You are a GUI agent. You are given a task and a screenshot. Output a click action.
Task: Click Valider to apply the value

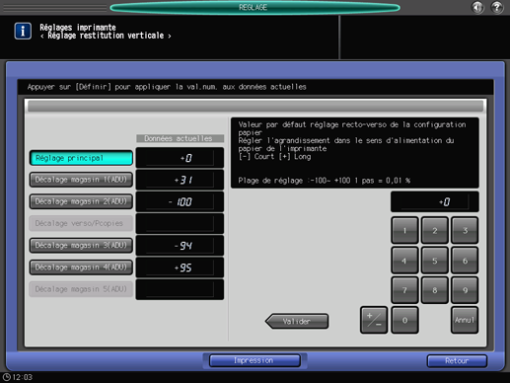(x=297, y=321)
